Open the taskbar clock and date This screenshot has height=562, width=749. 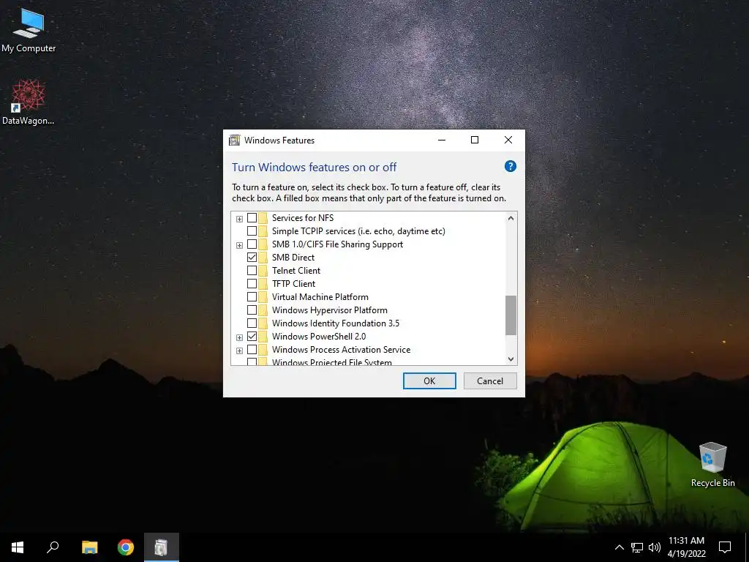(x=686, y=547)
